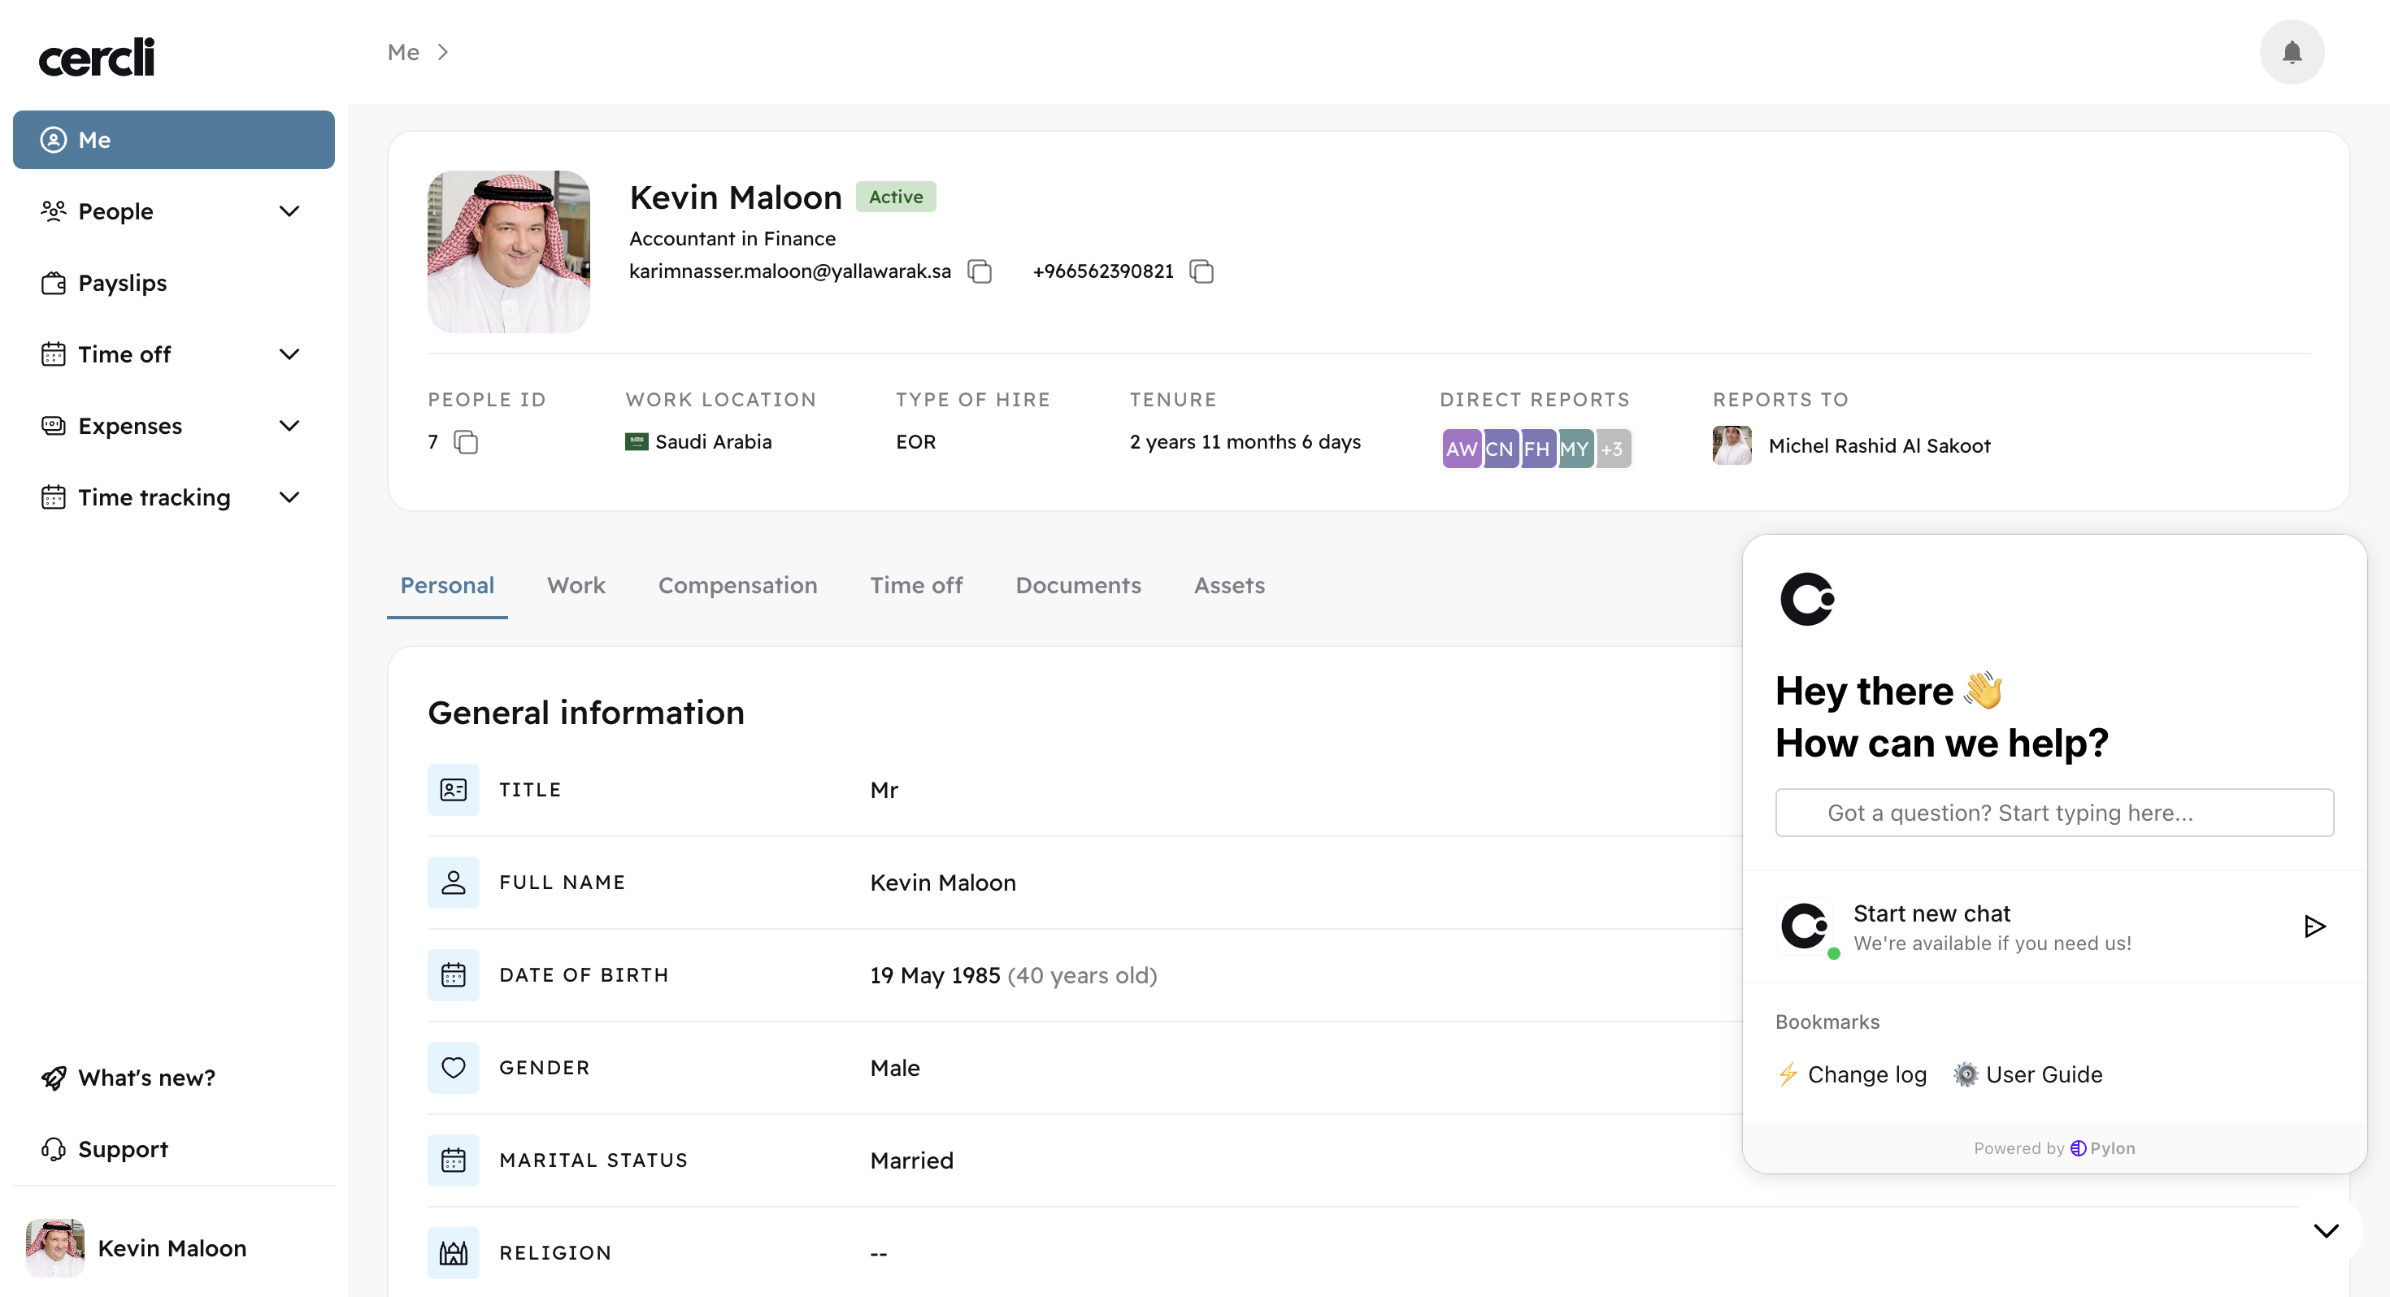This screenshot has width=2390, height=1297.
Task: Collapse the help chat widget chevron
Action: pyautogui.click(x=2325, y=1230)
